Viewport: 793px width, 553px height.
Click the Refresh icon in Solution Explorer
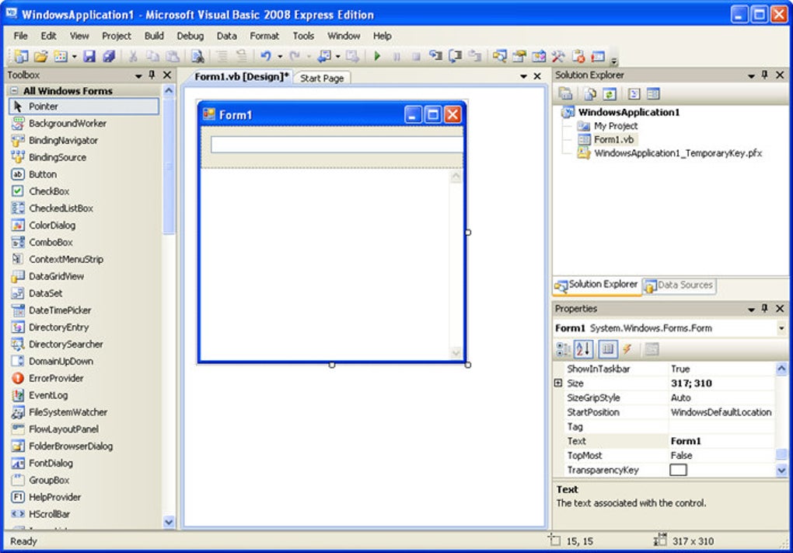(x=609, y=93)
